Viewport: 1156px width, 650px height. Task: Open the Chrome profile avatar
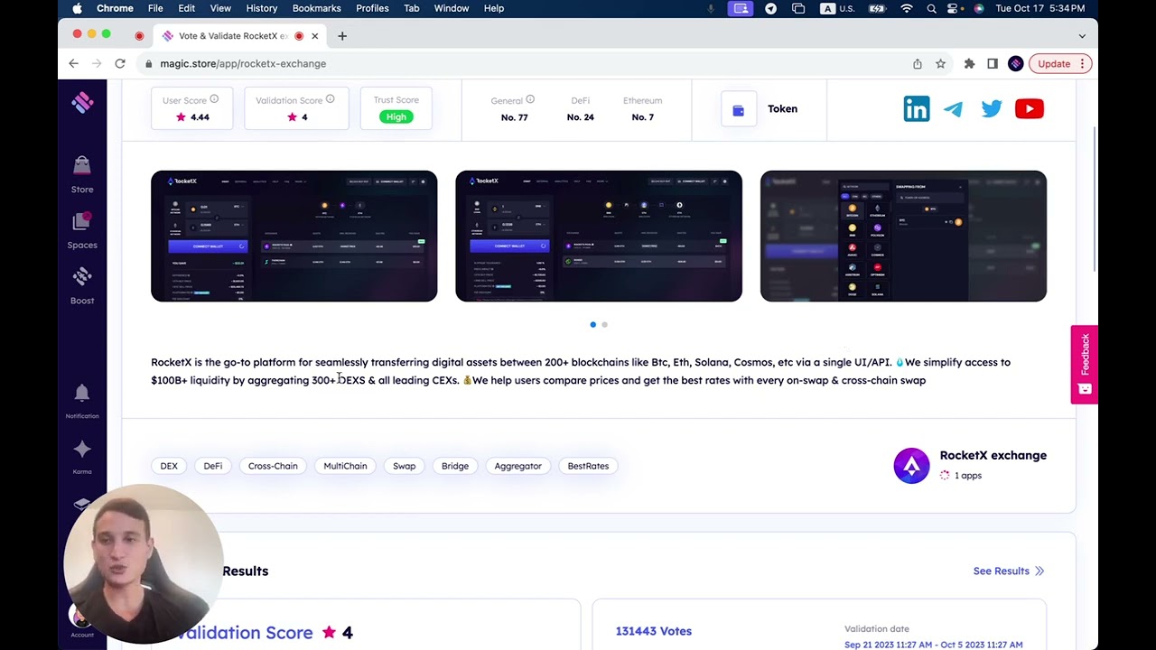(x=1016, y=63)
